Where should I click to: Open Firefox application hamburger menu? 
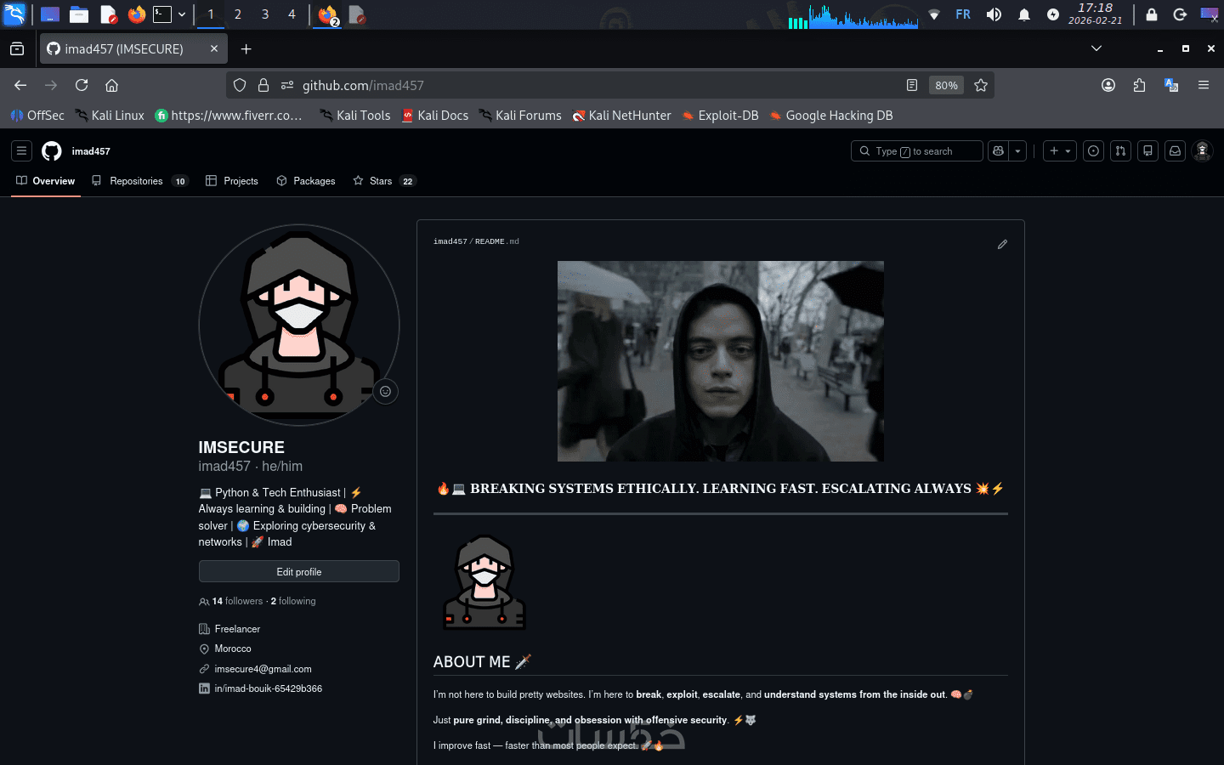(x=1204, y=85)
